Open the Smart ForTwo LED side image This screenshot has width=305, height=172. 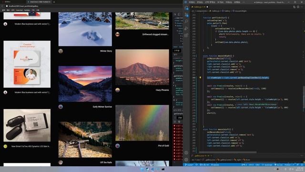(27, 125)
